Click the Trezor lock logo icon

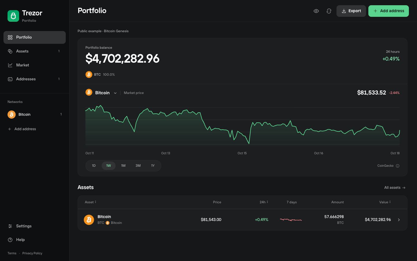point(13,16)
